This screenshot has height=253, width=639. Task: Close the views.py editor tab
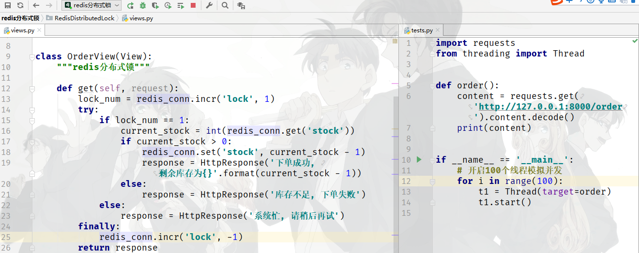(x=40, y=30)
